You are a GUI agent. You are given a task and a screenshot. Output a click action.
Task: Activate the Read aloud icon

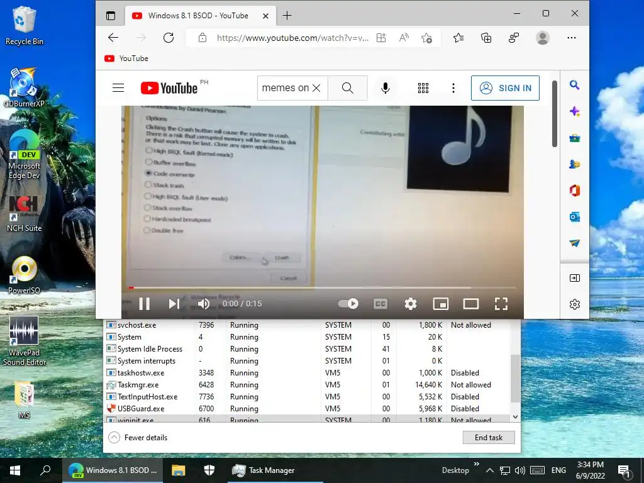coord(404,38)
